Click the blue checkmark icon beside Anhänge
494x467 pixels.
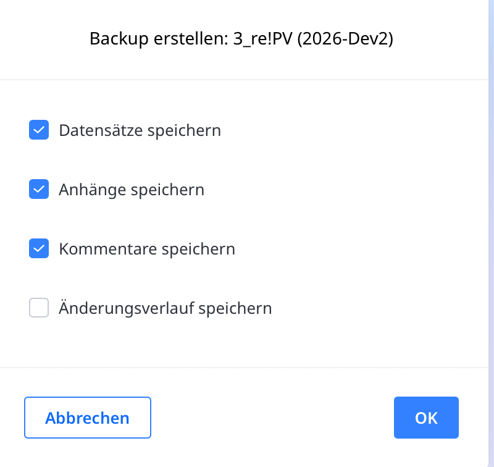(x=39, y=190)
